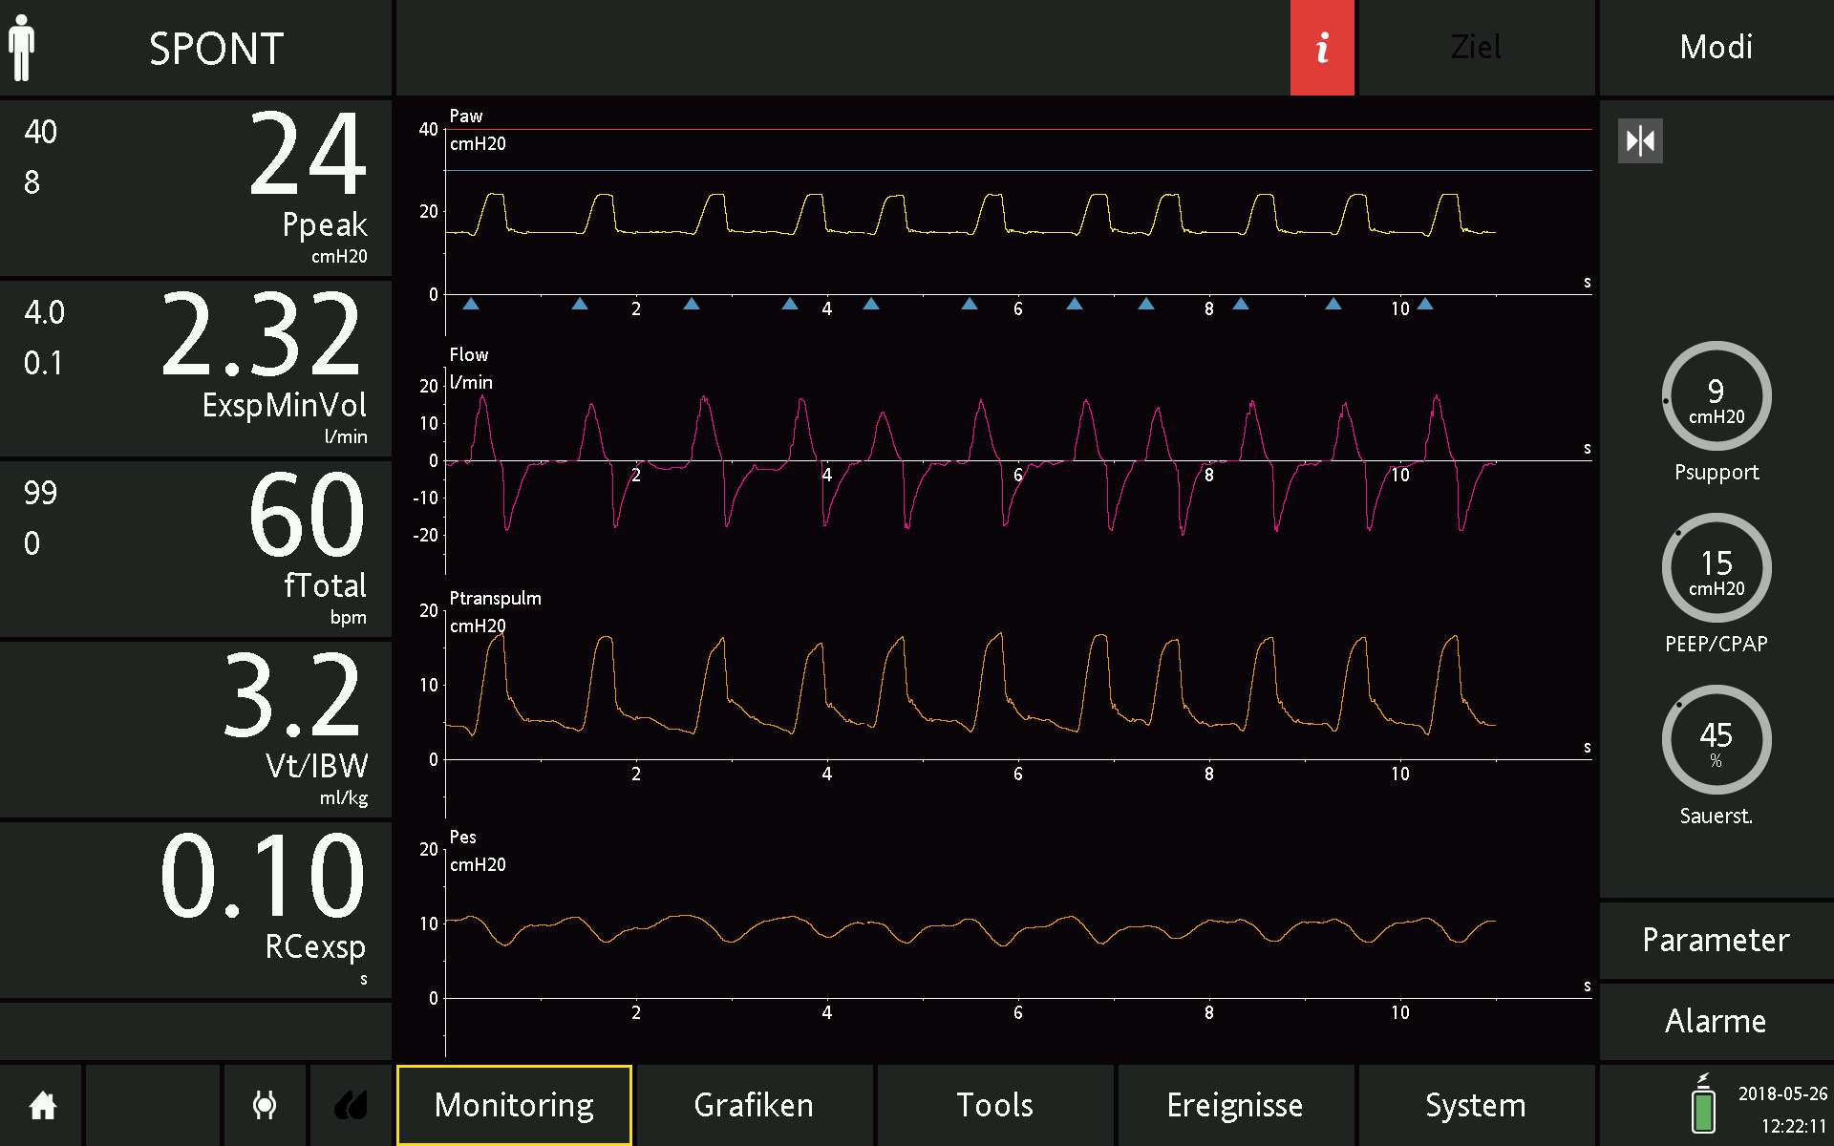The height and width of the screenshot is (1146, 1834).
Task: Click the humidifier drops icon
Action: pos(350,1105)
